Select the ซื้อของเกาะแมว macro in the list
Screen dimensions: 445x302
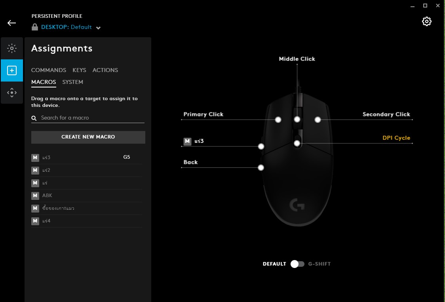58,208
